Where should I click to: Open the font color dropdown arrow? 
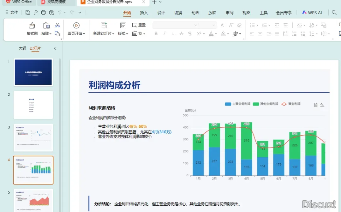click(x=216, y=34)
